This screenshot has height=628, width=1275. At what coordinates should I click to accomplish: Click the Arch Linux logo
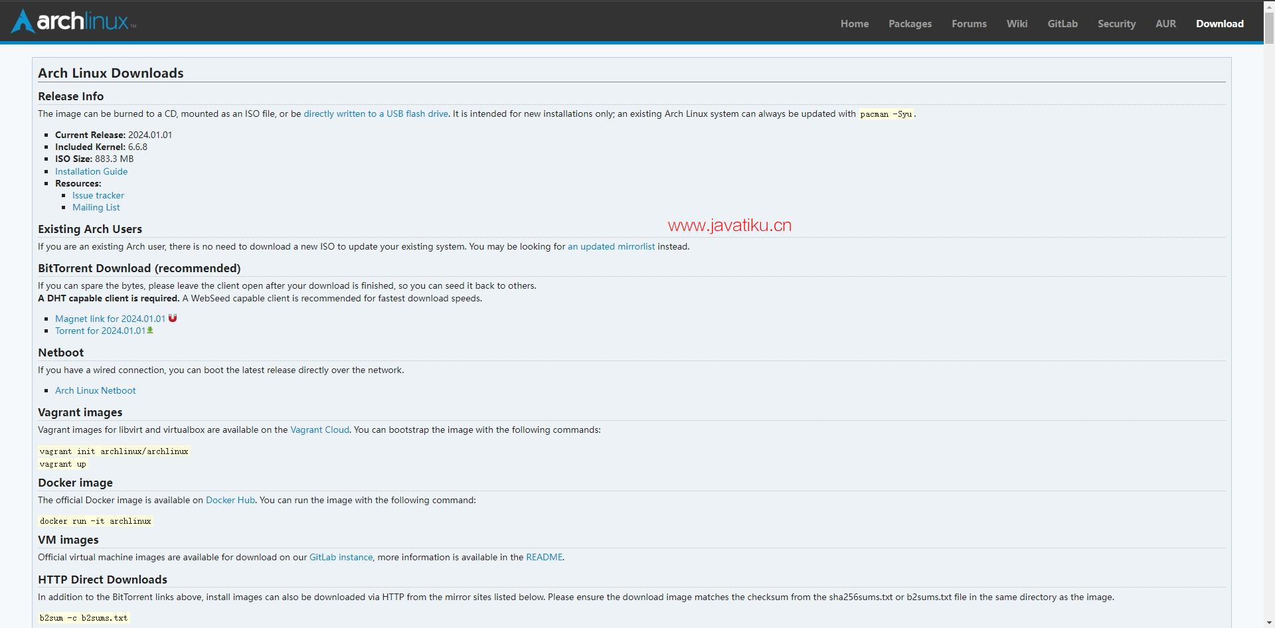pos(73,21)
